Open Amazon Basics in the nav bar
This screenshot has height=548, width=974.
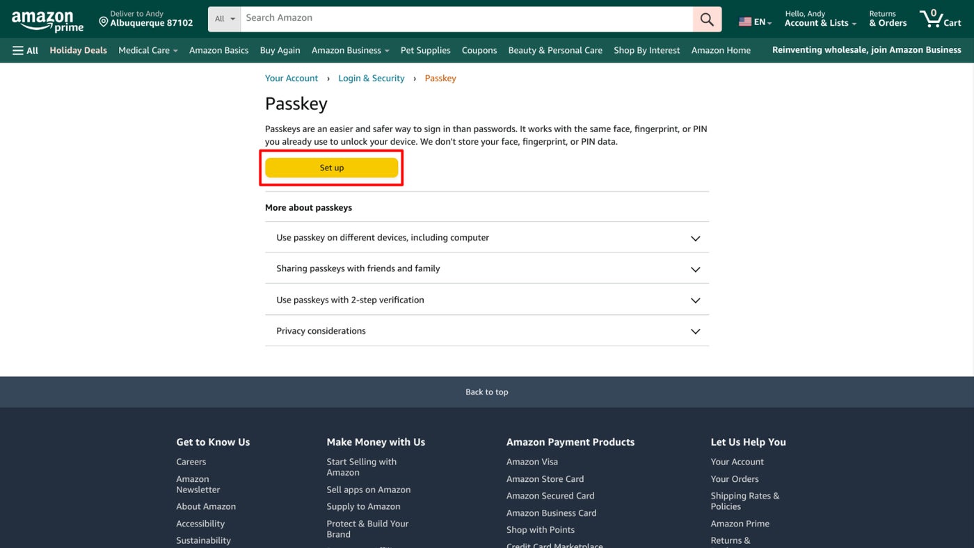click(218, 50)
